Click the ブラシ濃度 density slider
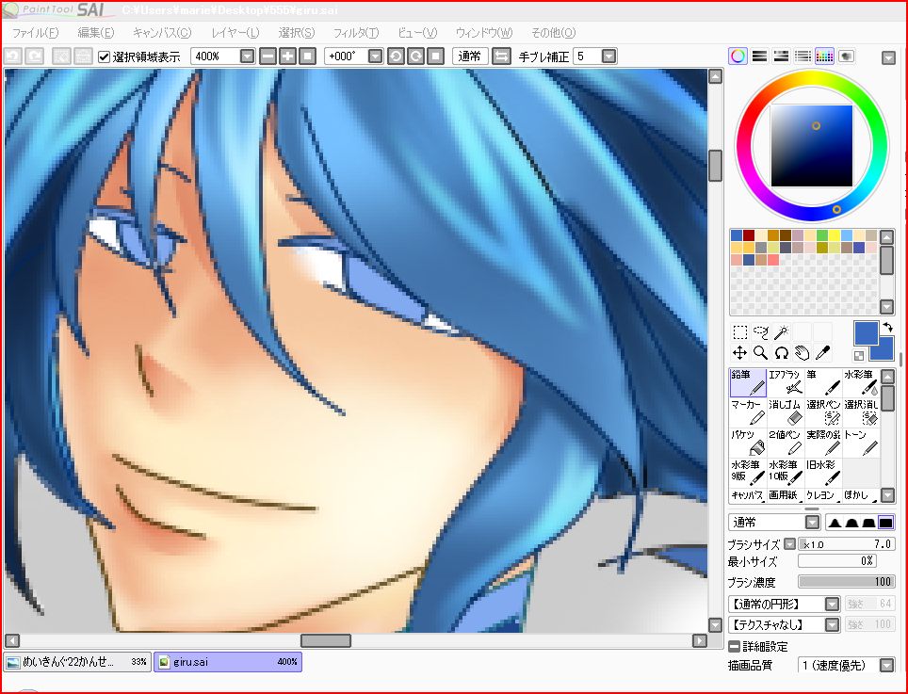Viewport: 908px width, 694px height. pyautogui.click(x=846, y=582)
